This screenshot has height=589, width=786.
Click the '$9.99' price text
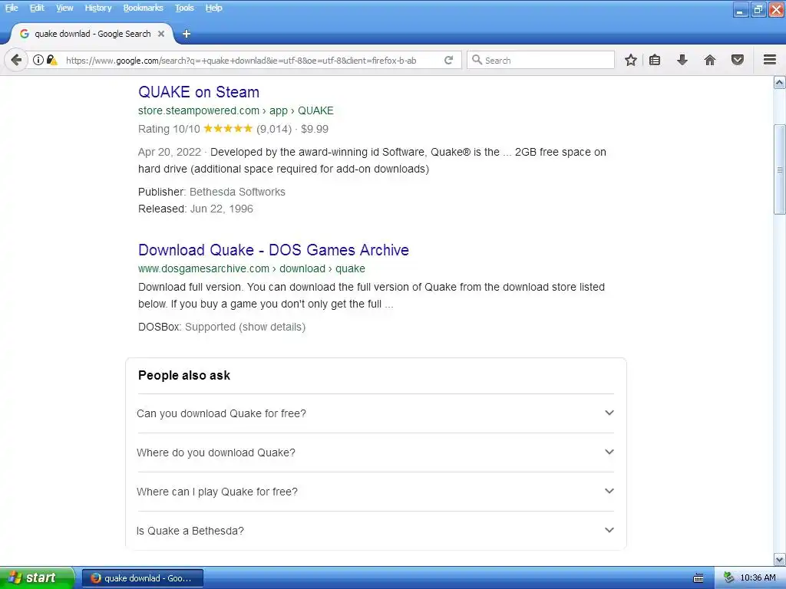tap(314, 129)
